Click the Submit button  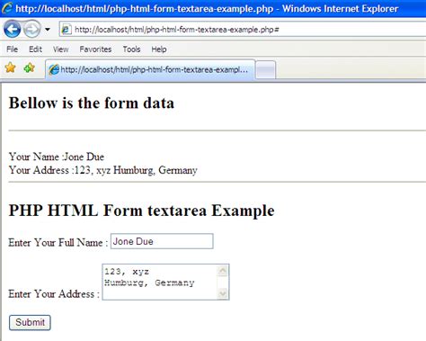(x=30, y=322)
